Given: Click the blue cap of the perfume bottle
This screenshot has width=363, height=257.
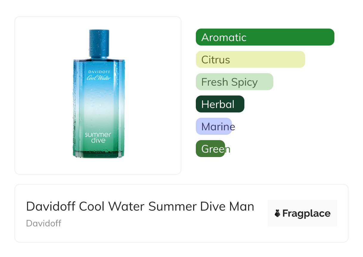Looking at the screenshot, I should tap(99, 43).
